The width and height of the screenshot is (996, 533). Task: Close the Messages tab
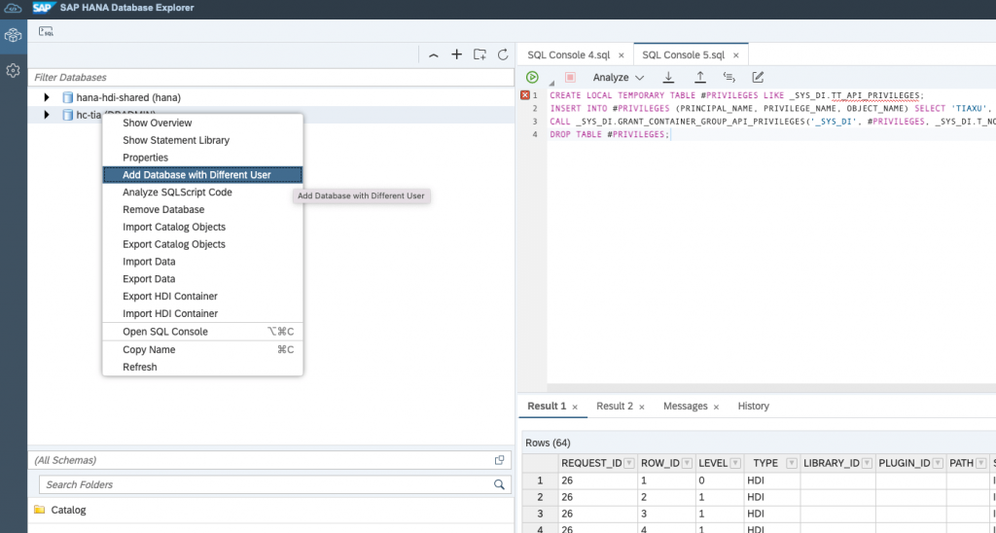(716, 407)
